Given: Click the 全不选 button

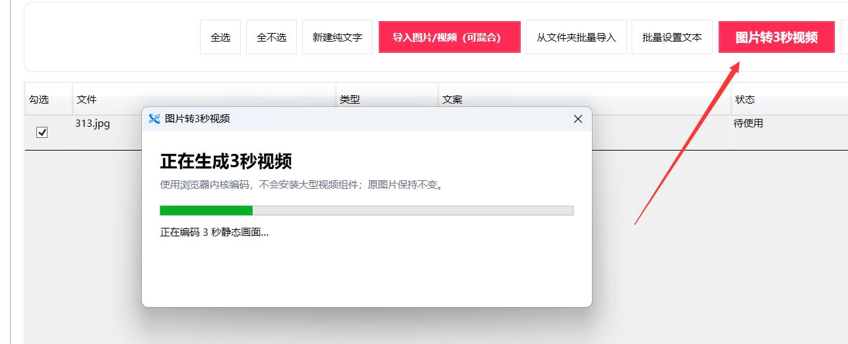Looking at the screenshot, I should tap(271, 37).
